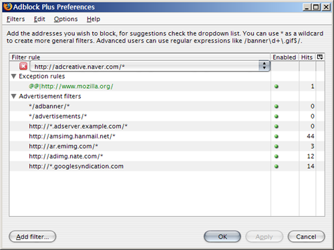
Task: Open the Edit menu
Action: click(x=39, y=19)
